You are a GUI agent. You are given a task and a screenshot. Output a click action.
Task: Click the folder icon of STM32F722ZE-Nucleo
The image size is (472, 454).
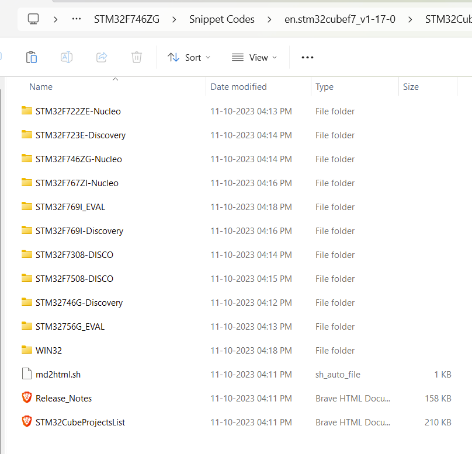point(27,111)
